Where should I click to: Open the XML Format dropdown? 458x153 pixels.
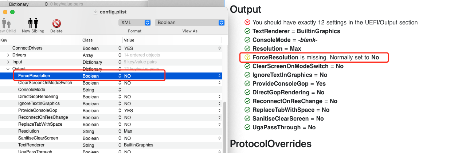pyautogui.click(x=134, y=23)
